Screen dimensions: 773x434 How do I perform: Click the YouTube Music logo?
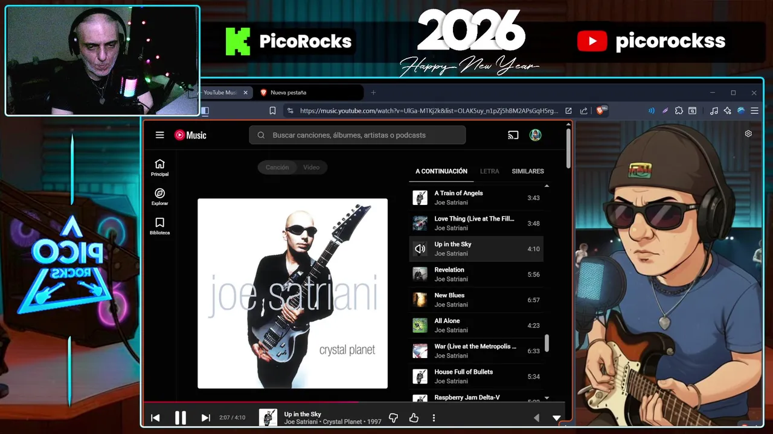(x=190, y=135)
